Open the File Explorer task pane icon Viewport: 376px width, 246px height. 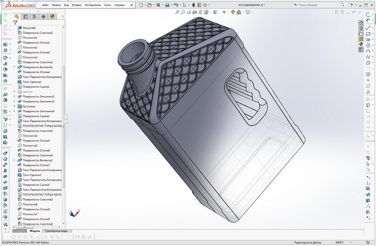pos(361,34)
